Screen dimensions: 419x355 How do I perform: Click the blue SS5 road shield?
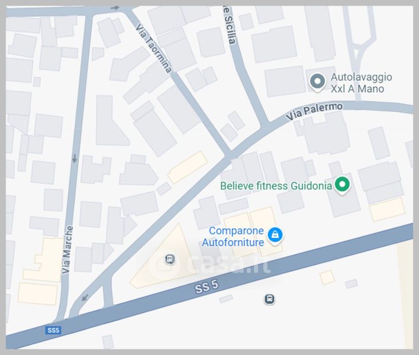[x=53, y=330]
